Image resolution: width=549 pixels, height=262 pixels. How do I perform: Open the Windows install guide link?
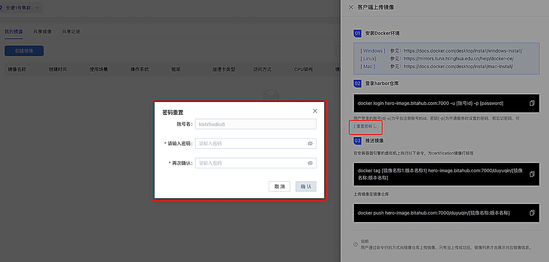[x=373, y=51]
